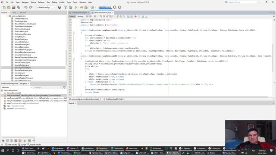Minimize the Navigator panel
This screenshot has height=155, width=276.
[65, 84]
